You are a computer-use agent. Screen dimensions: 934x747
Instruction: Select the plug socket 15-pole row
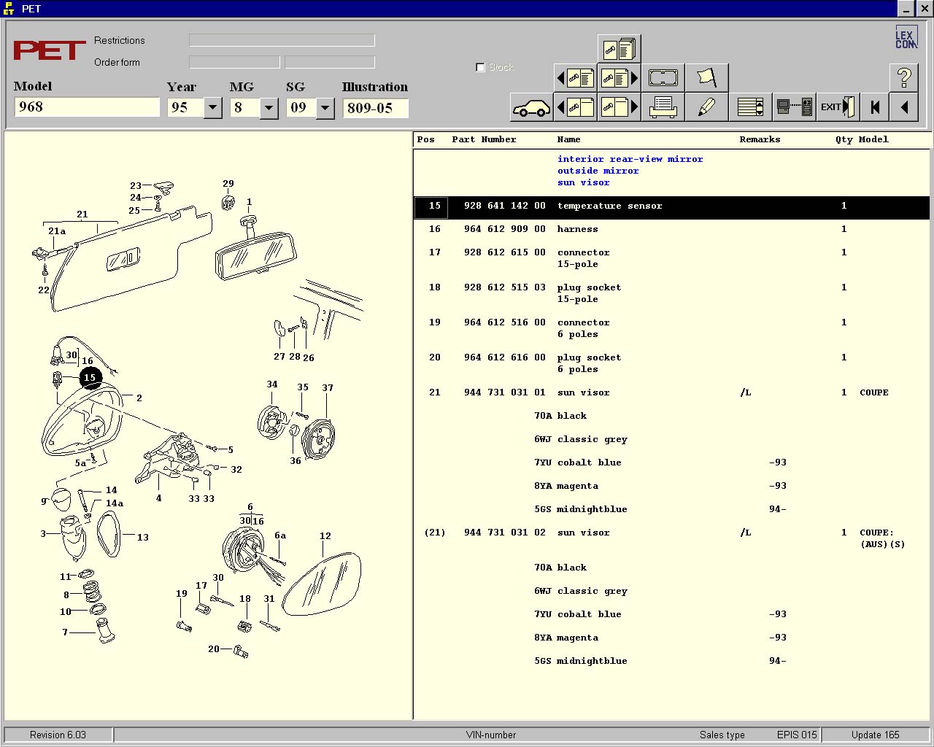[671, 293]
